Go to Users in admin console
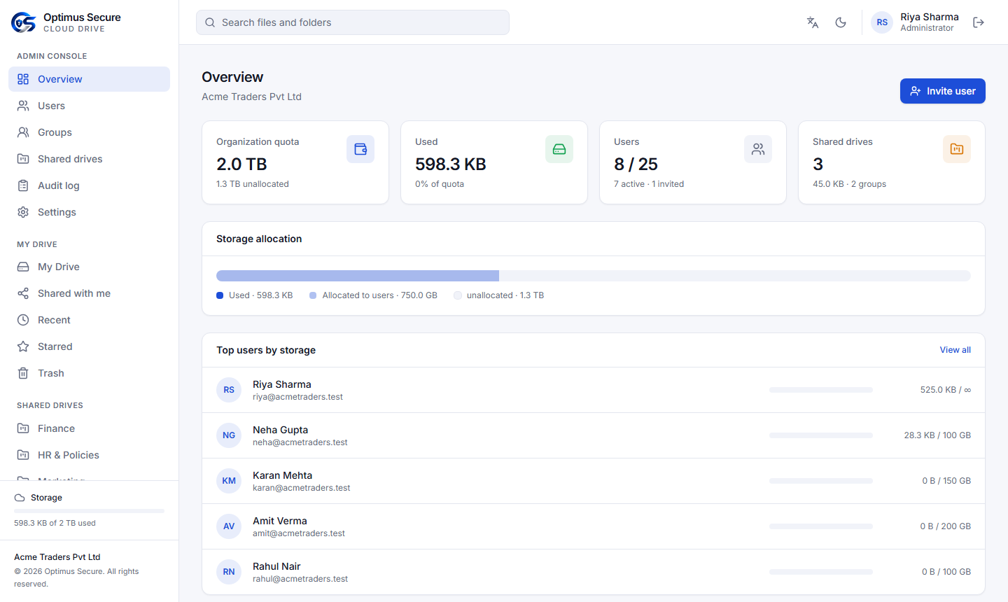Screen dimensions: 1008x602 point(89,106)
